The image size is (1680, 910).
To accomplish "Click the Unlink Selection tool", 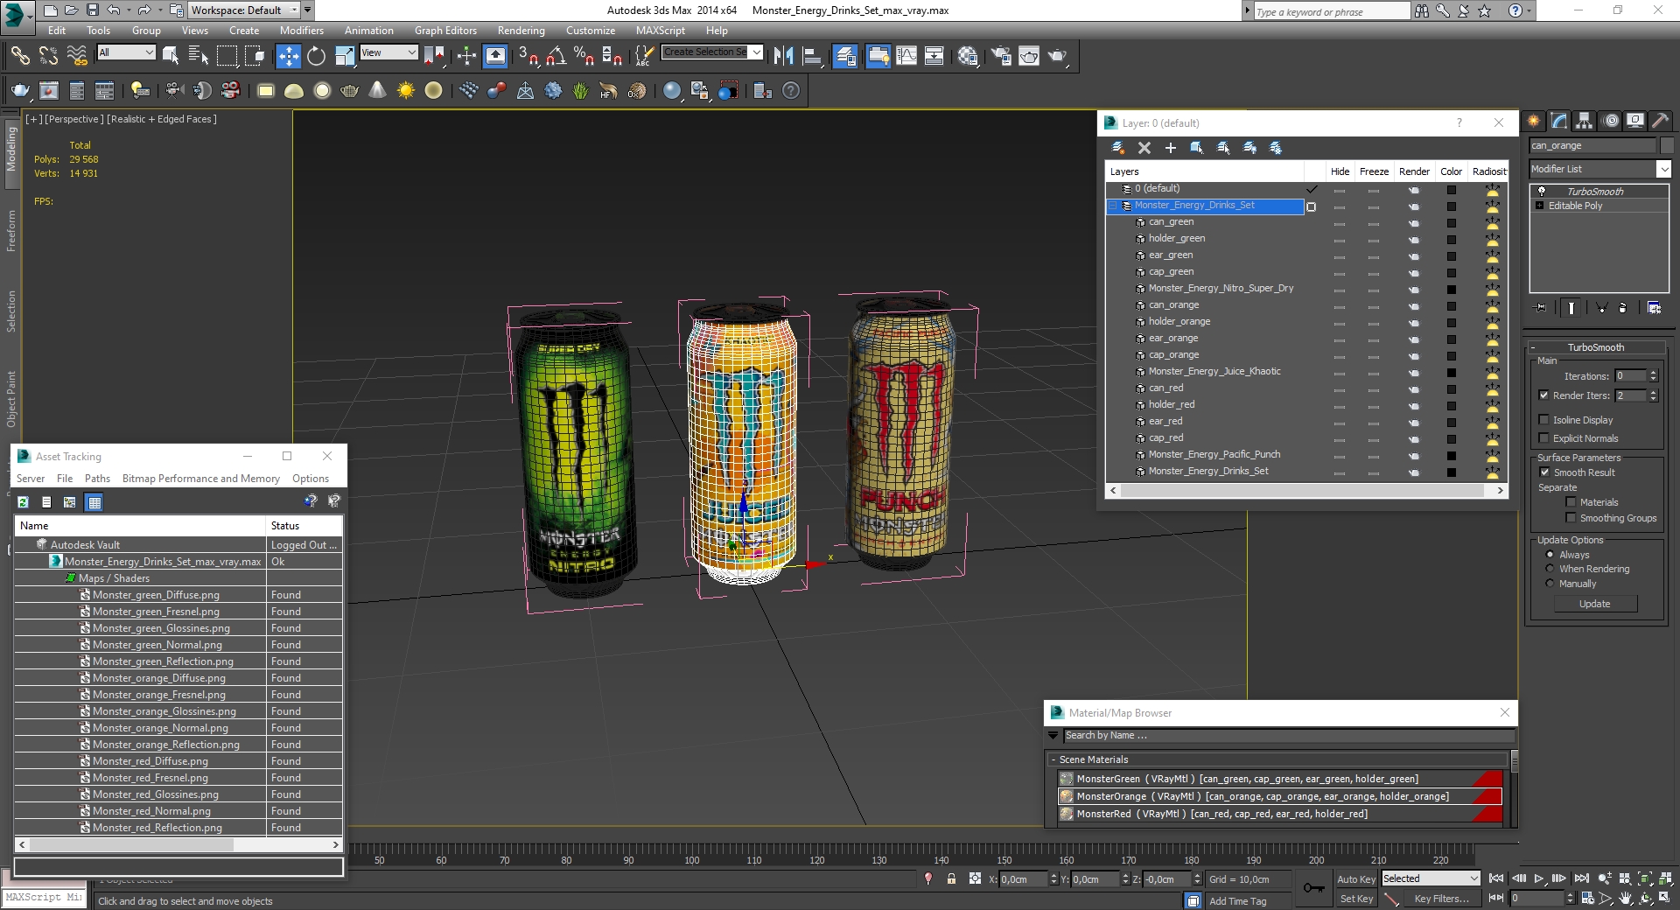I will 48,56.
